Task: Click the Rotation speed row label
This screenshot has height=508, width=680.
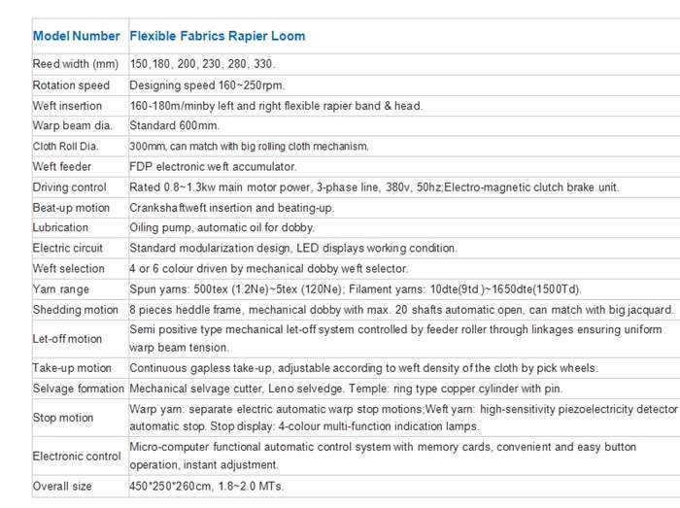Action: [x=71, y=85]
